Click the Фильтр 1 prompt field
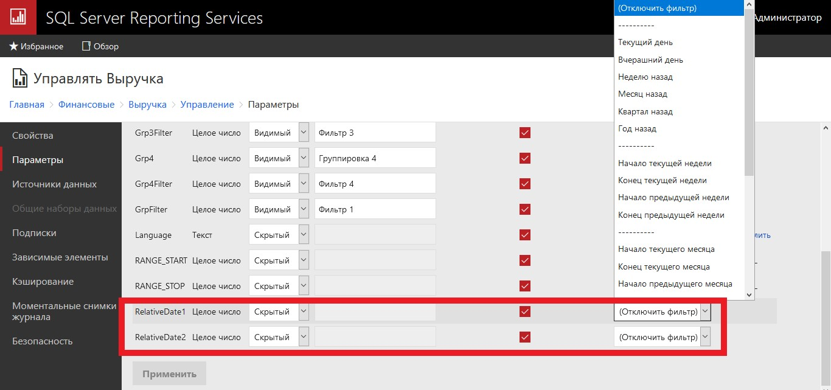The width and height of the screenshot is (831, 390). 375,209
